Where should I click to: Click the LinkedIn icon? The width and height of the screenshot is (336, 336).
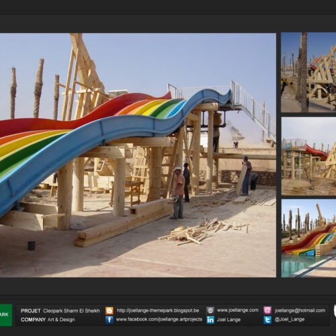(210, 320)
